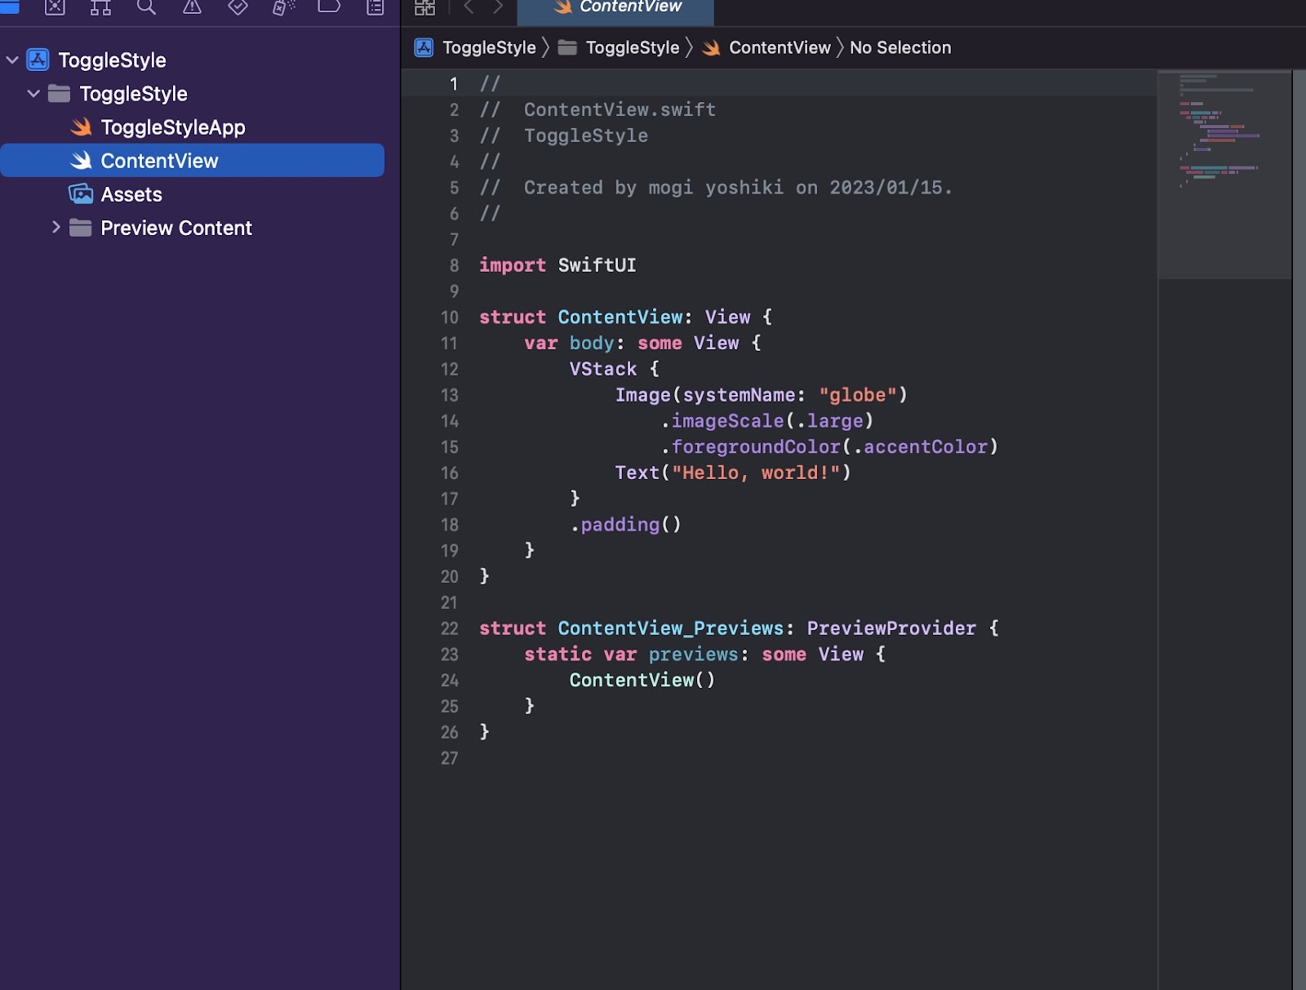Click "PreviewProvider" on line 22

tap(891, 628)
